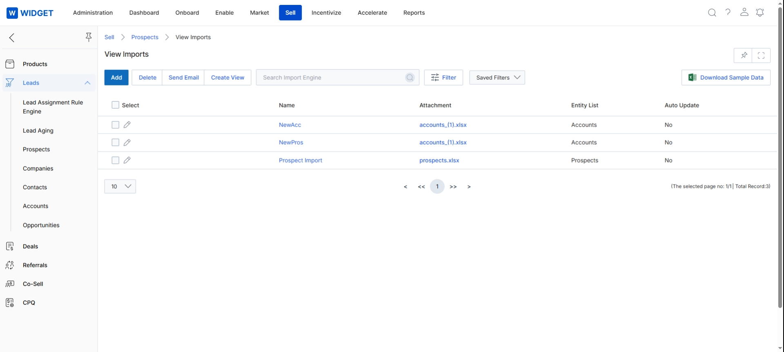Check the Select all checkbox
The width and height of the screenshot is (784, 352).
tap(116, 105)
